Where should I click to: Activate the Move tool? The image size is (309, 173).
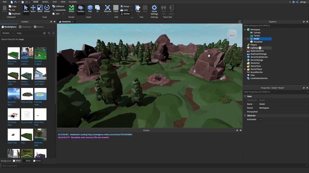(33, 9)
